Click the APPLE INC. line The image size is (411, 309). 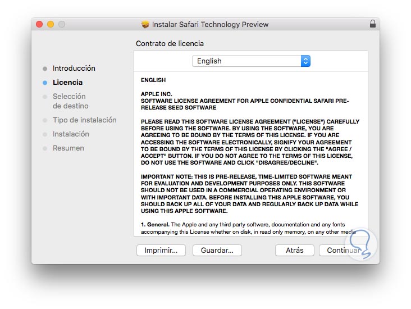[x=157, y=94]
